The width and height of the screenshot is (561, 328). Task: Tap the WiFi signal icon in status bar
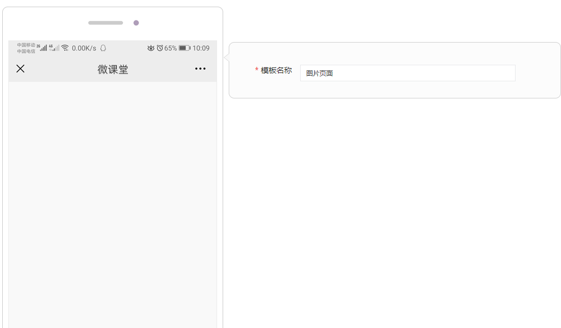click(65, 48)
